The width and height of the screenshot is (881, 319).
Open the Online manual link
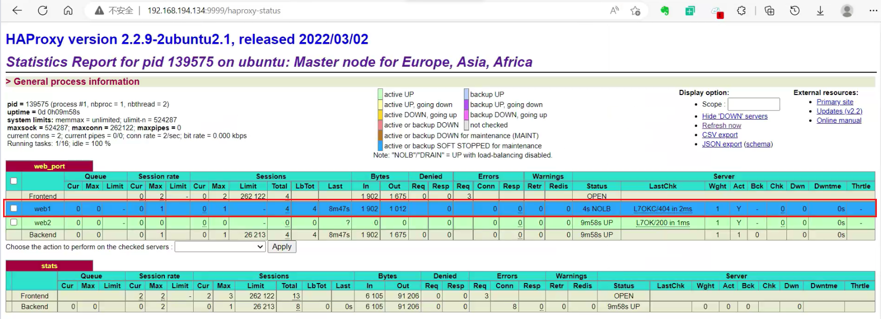(x=839, y=120)
